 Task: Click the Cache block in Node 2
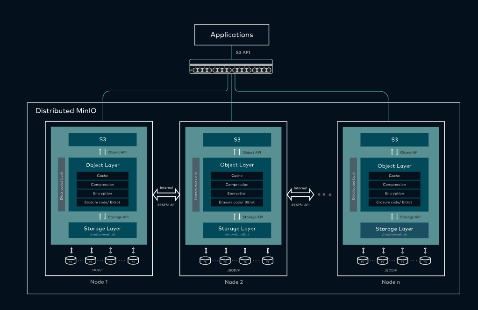[x=237, y=176]
